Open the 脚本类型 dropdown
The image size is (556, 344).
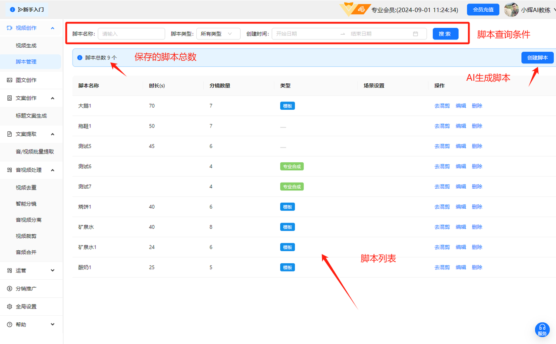click(218, 34)
